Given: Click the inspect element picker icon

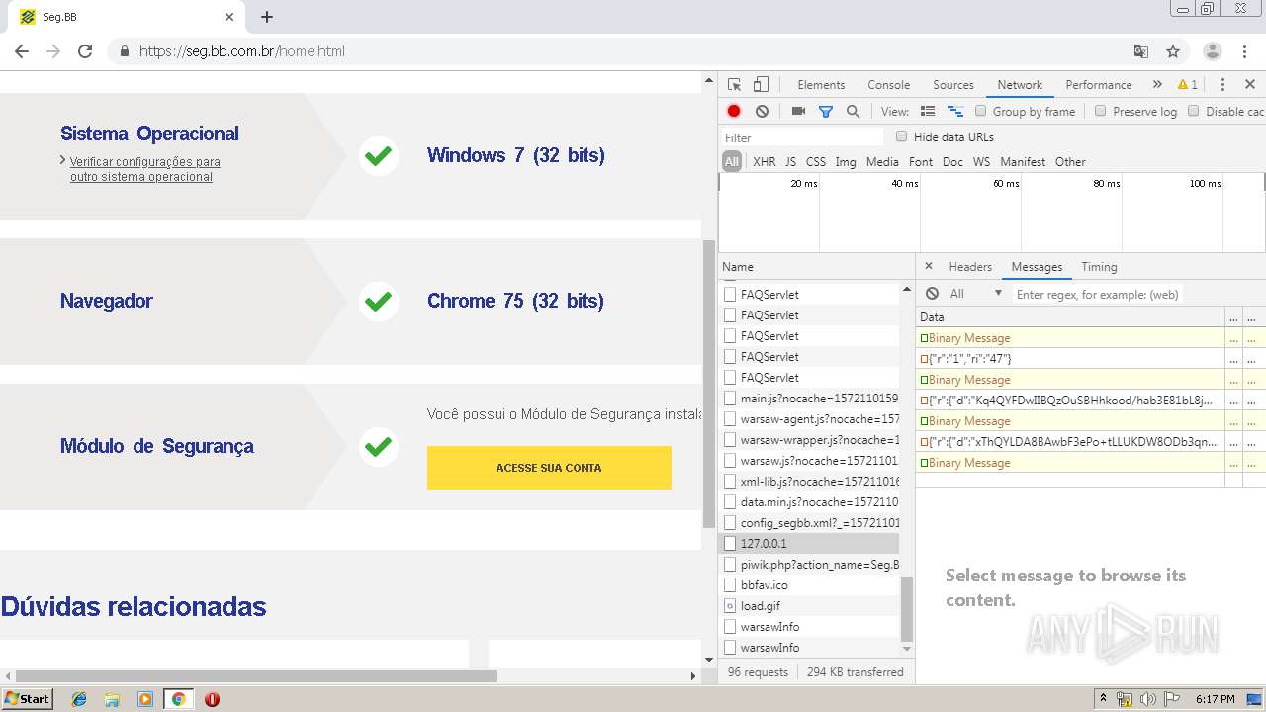Looking at the screenshot, I should click(x=734, y=85).
